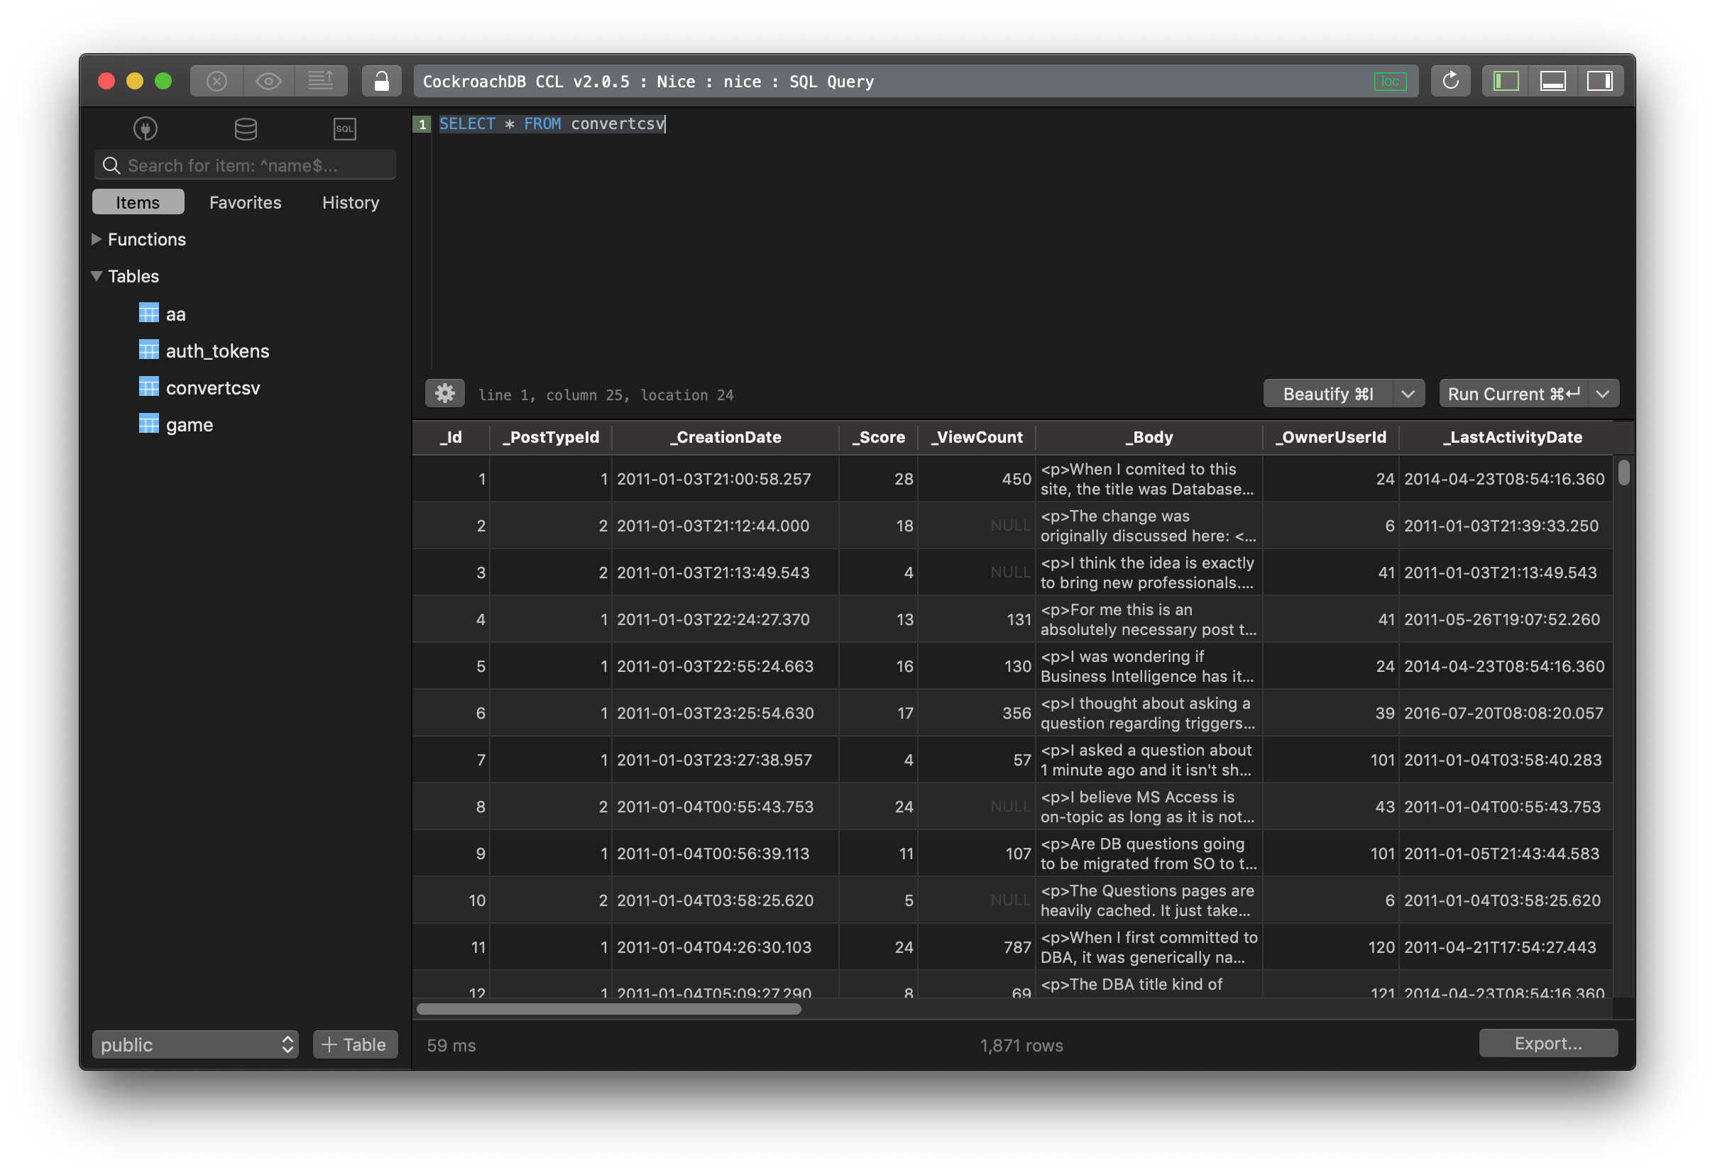Click the _OwnerUserId column header
Image resolution: width=1715 pixels, height=1175 pixels.
[1330, 437]
